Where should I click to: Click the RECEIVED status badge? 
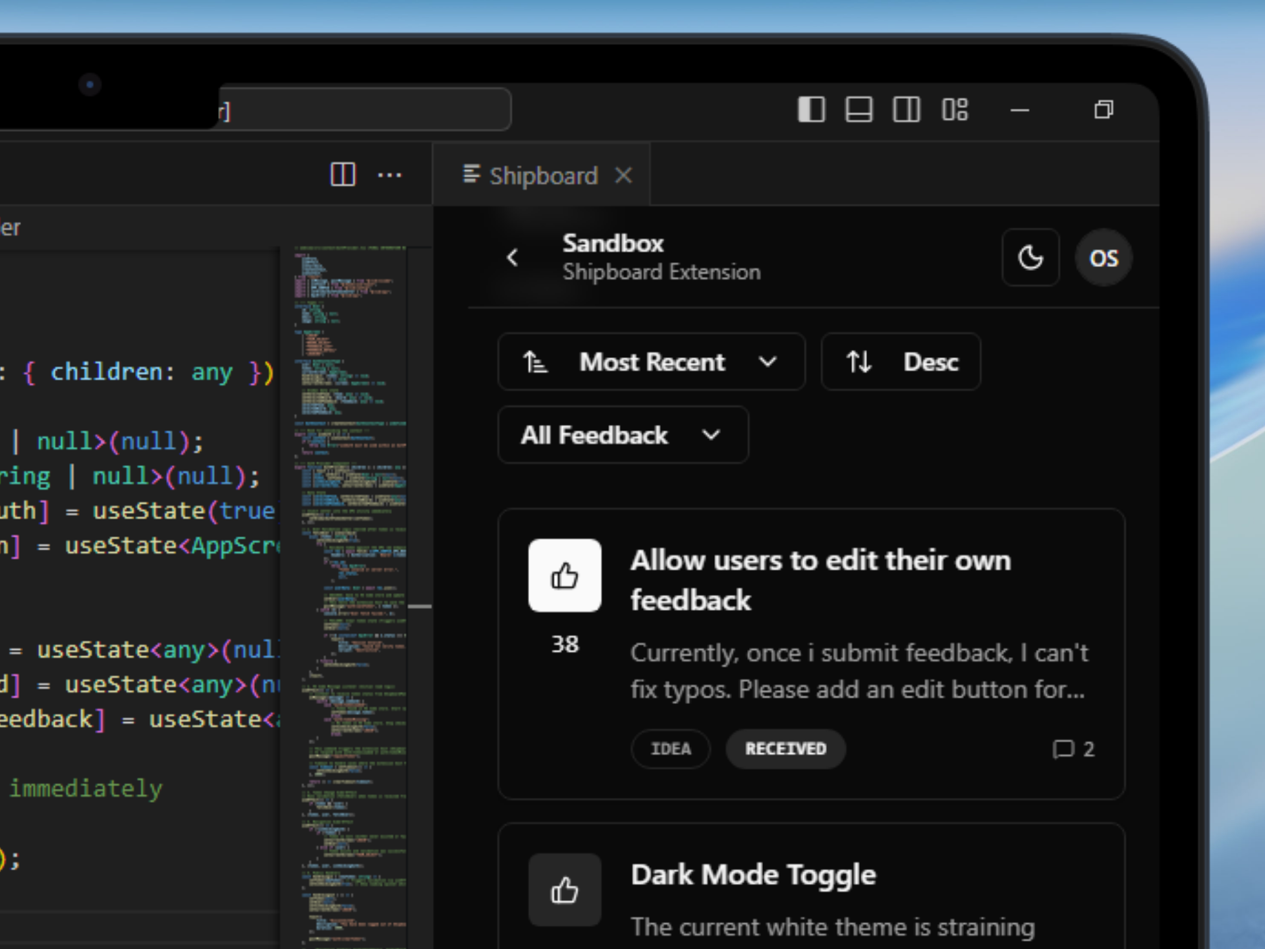click(785, 749)
